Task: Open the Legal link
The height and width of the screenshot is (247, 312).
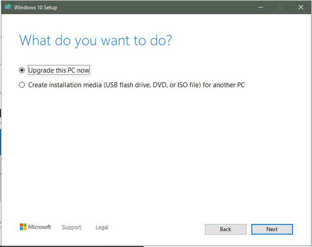Action: pyautogui.click(x=102, y=227)
